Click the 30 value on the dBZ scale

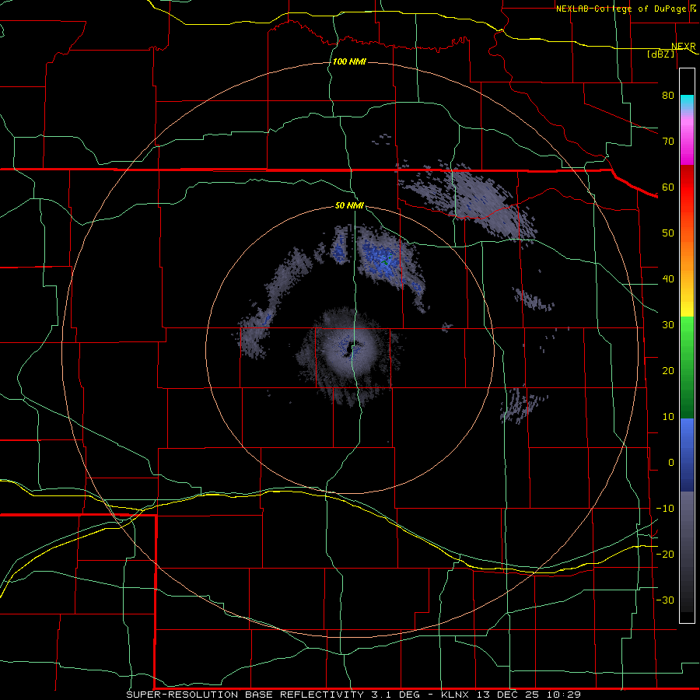coord(668,325)
